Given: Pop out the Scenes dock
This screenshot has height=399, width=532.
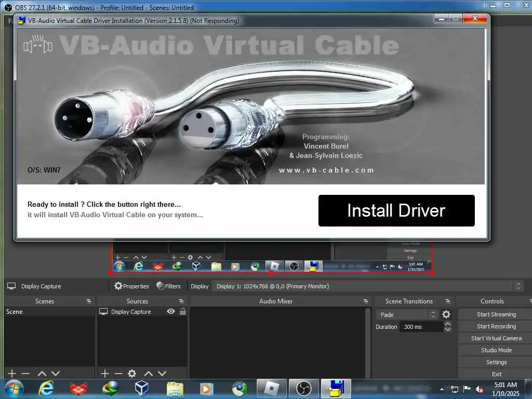Looking at the screenshot, I should (x=89, y=301).
